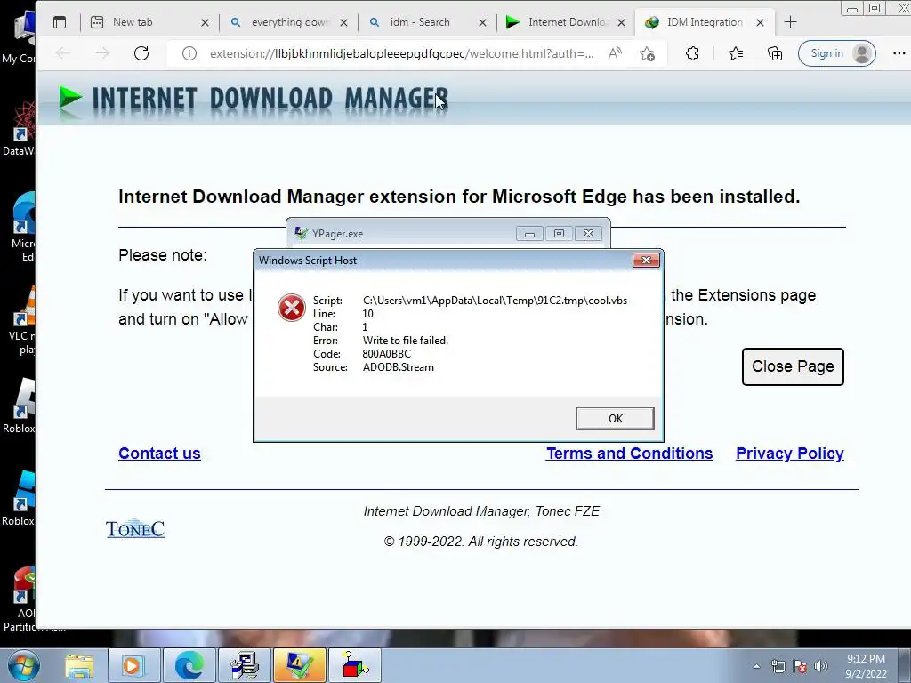Open the Contact us link
The height and width of the screenshot is (683, 911).
click(160, 453)
